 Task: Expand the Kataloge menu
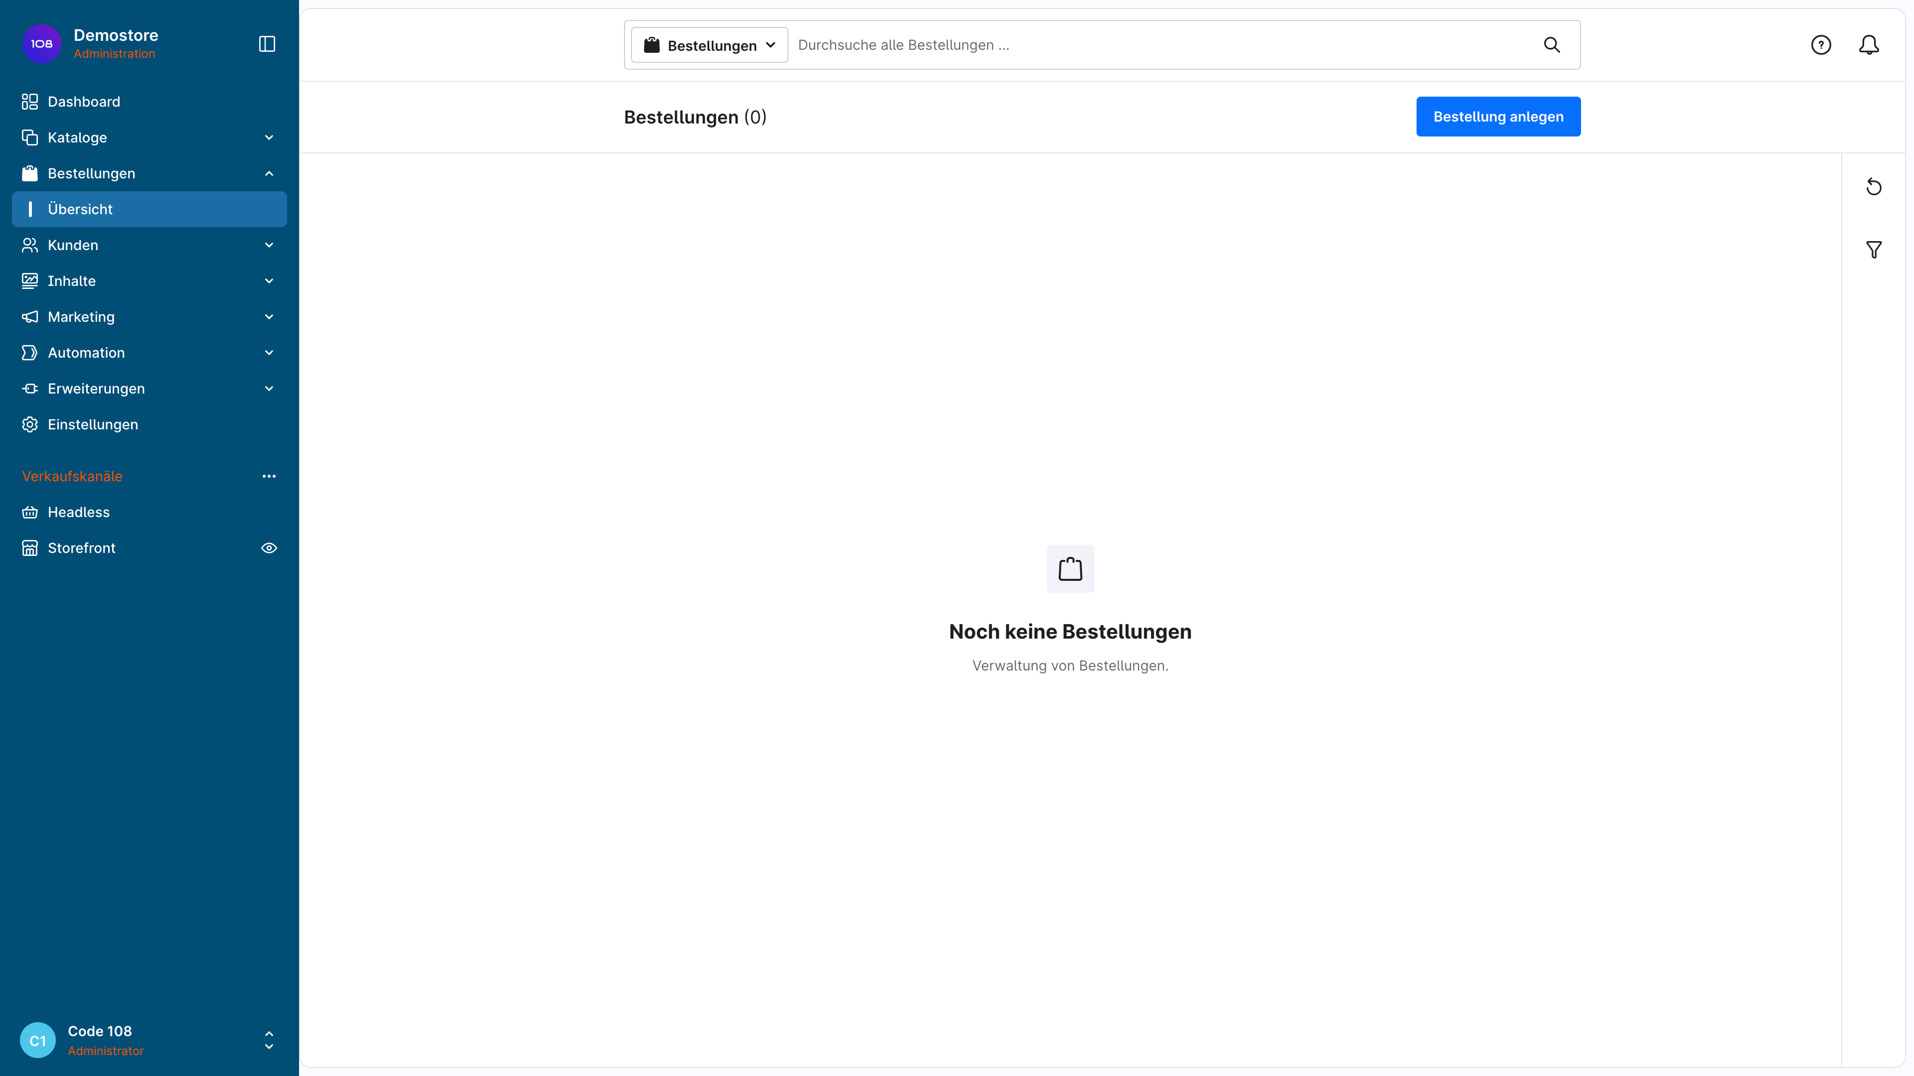click(150, 137)
